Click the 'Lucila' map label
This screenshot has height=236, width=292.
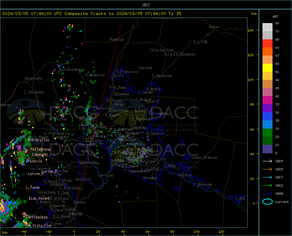(36, 161)
